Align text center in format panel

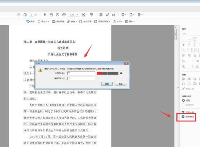(189, 56)
